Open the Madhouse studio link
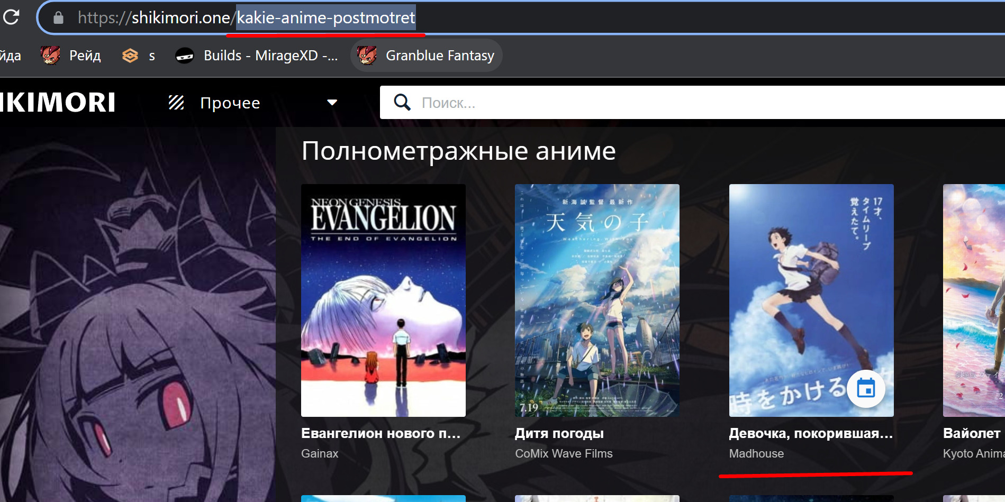This screenshot has height=502, width=1005. coord(756,453)
